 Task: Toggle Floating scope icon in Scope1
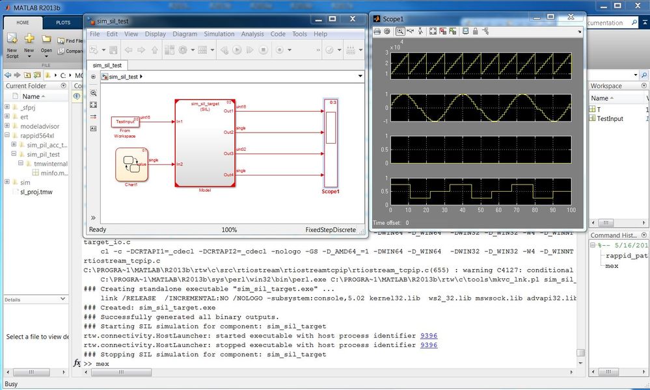click(x=465, y=31)
